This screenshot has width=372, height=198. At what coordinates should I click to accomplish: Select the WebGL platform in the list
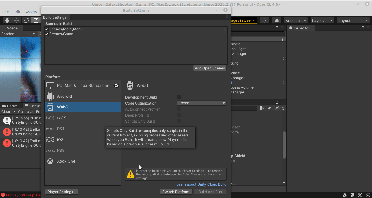(x=83, y=107)
